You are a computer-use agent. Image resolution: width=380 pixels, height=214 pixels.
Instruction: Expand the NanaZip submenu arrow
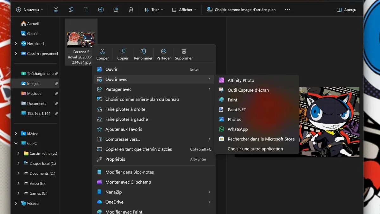[209, 192]
